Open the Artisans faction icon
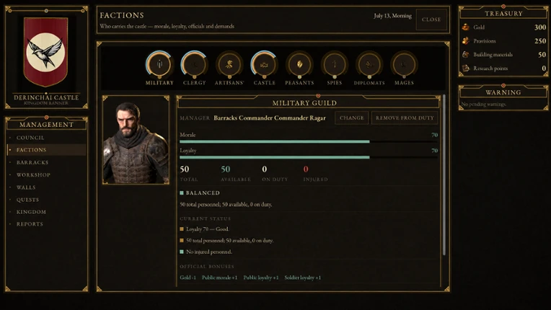This screenshot has height=310, width=551. click(x=229, y=65)
